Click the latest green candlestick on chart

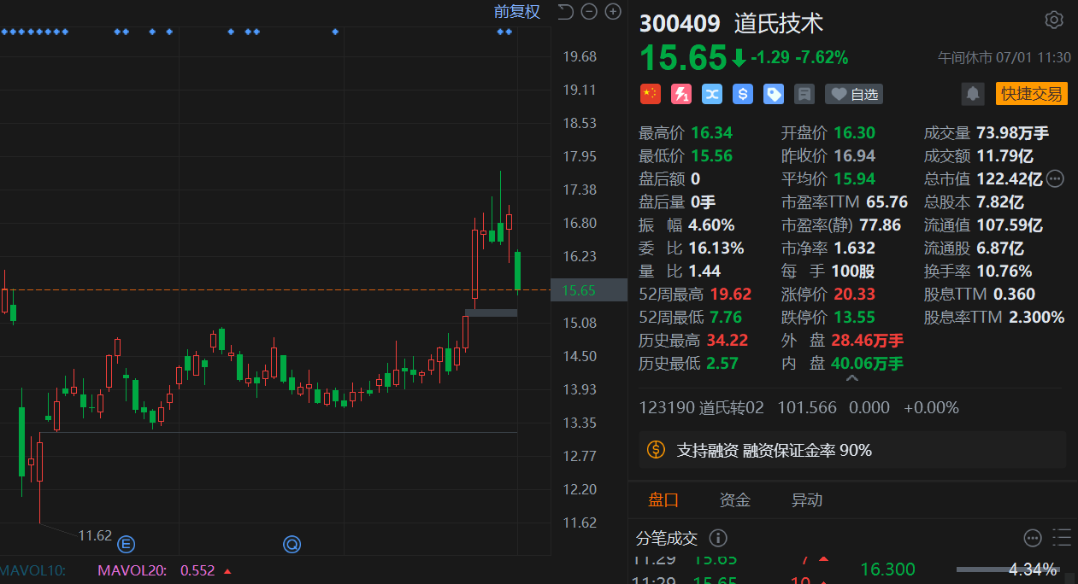pyautogui.click(x=517, y=271)
